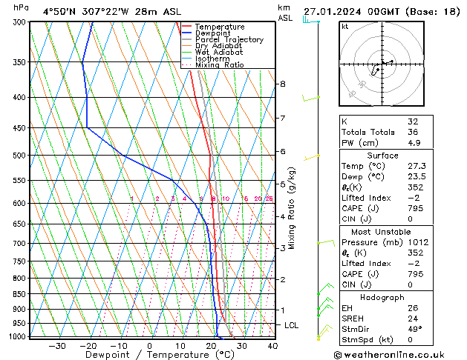This screenshot has height=360, width=467.
Task: Click the 300 hPa pressure label
Action: click(x=21, y=22)
